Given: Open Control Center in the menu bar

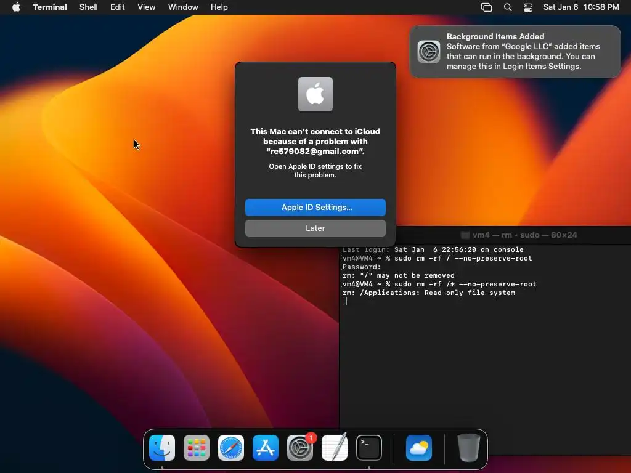Looking at the screenshot, I should pos(528,7).
